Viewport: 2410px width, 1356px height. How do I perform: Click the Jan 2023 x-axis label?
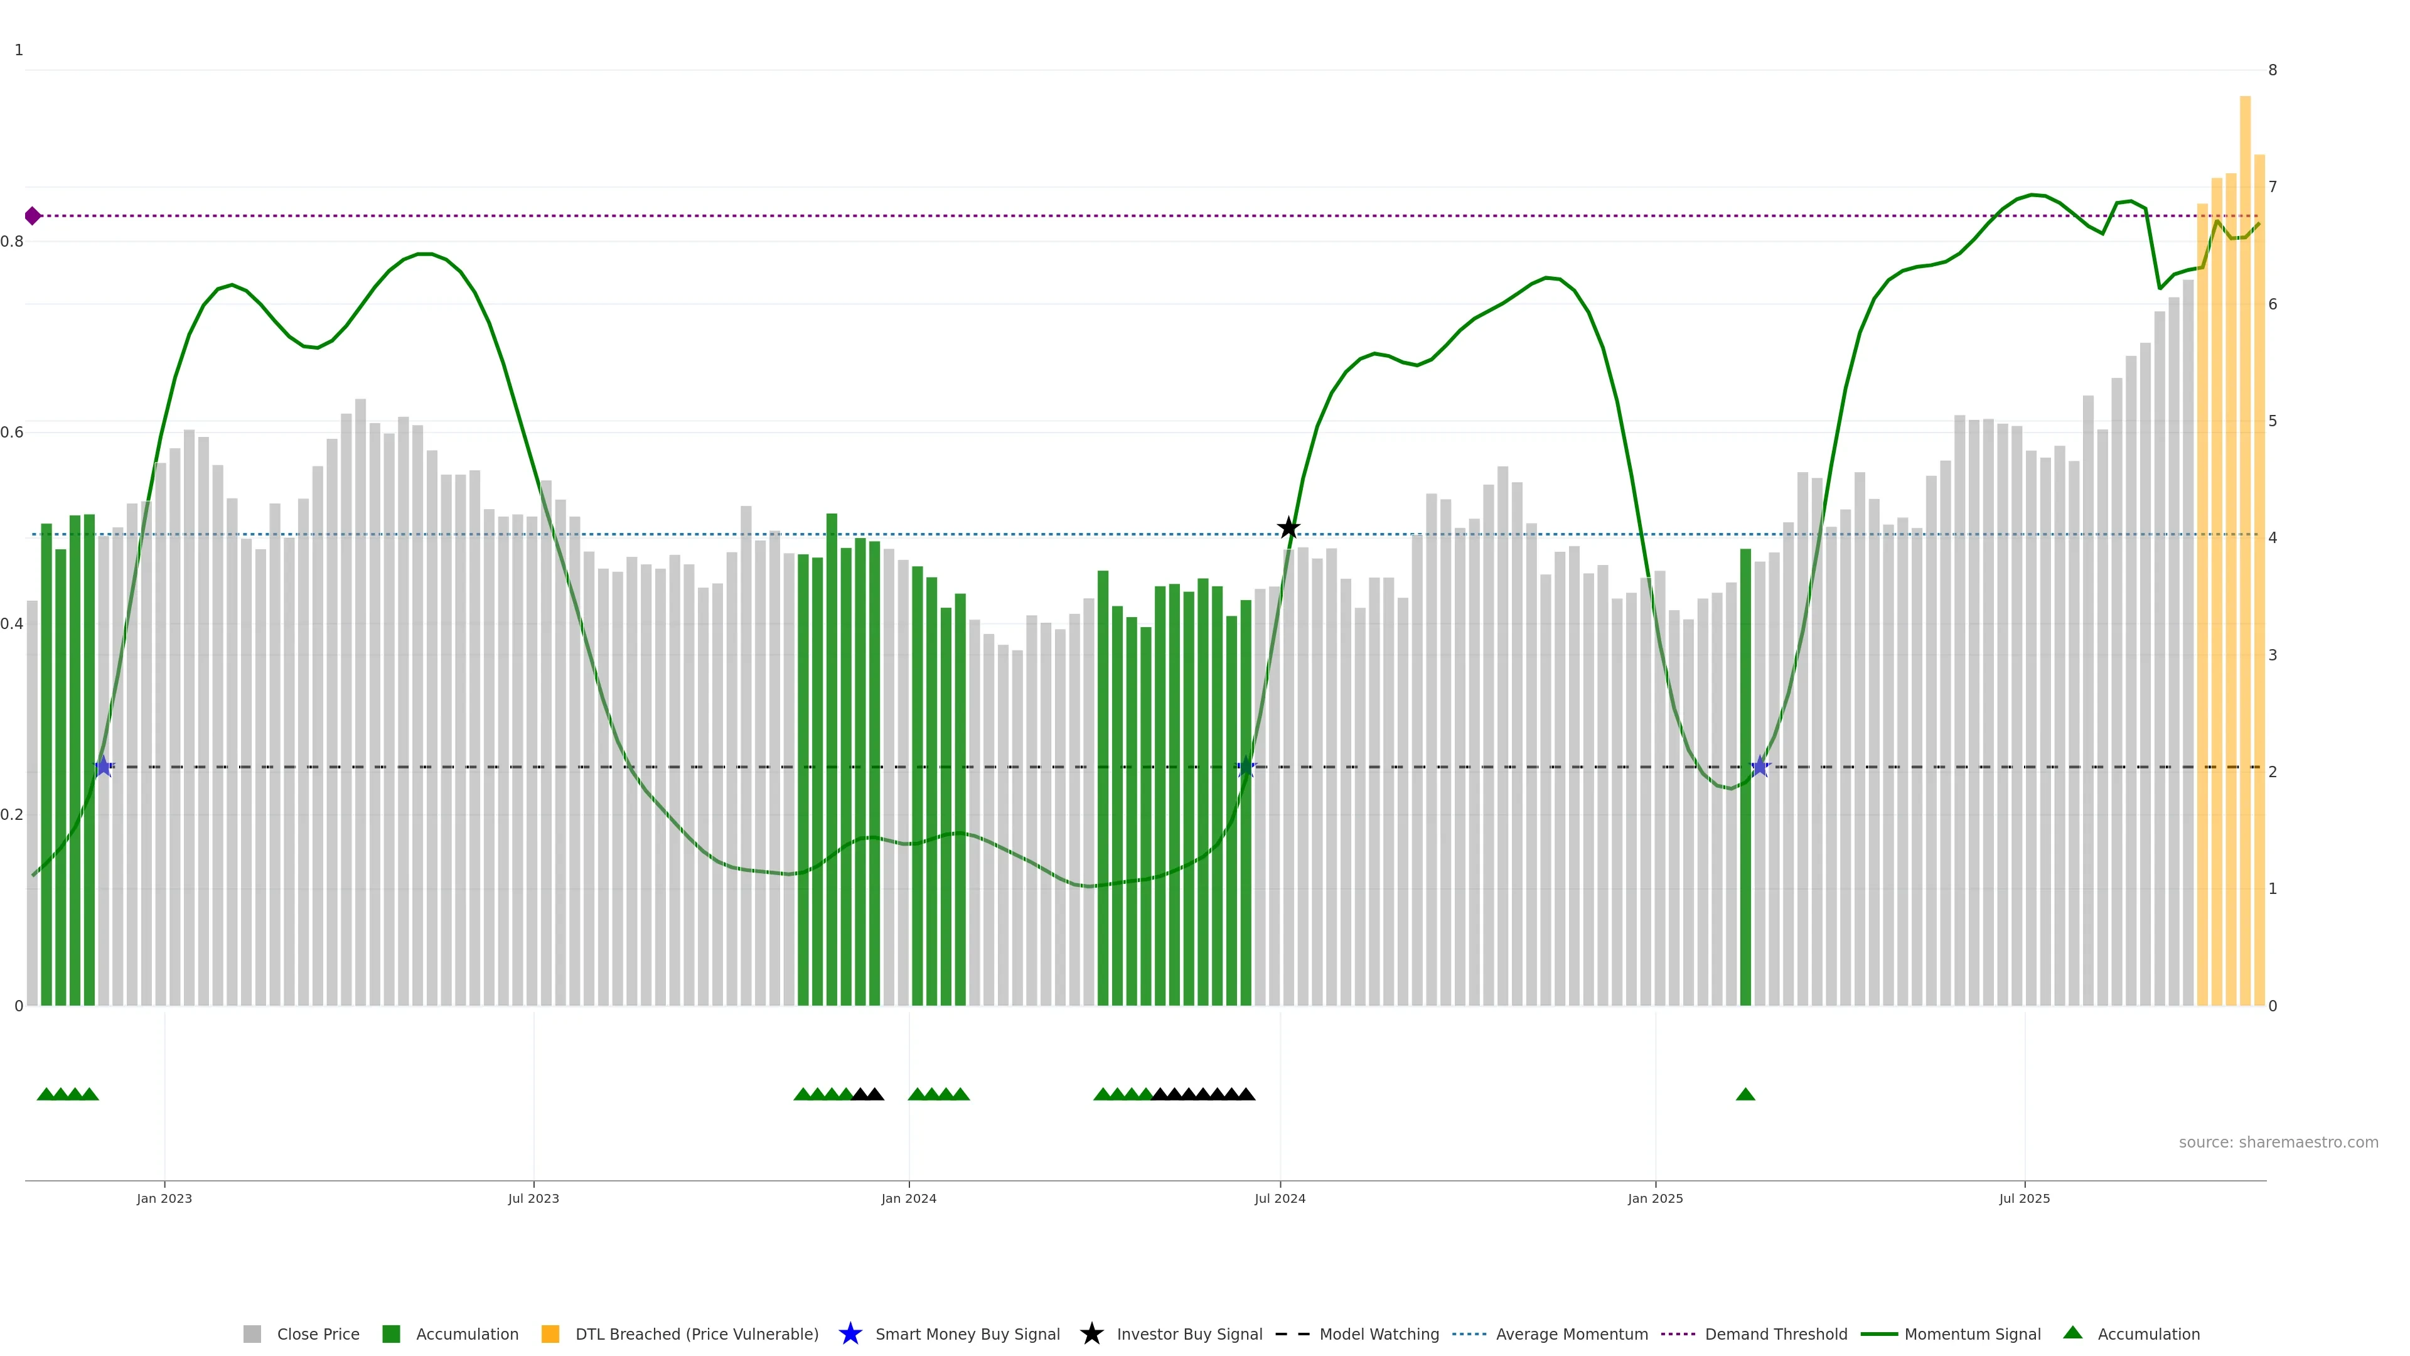point(164,1198)
